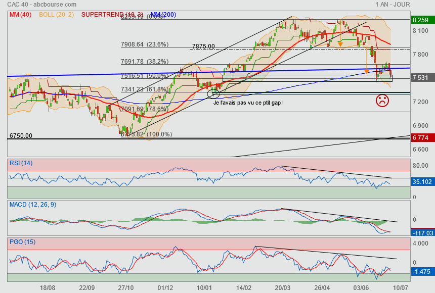Screen dimensions: 435x293
Task: Click the blue -1.475 PGO value tag
Action: (x=422, y=272)
